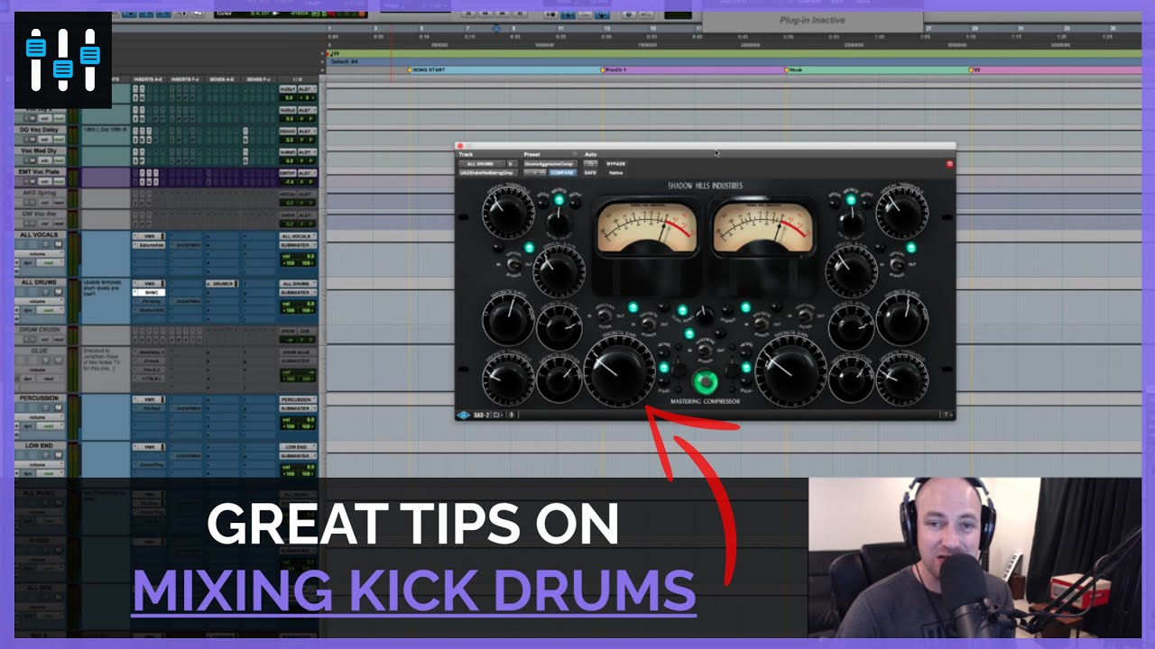Adjust the left Discrete Threshold knob
Viewport: 1155px width, 649px height.
(x=508, y=379)
